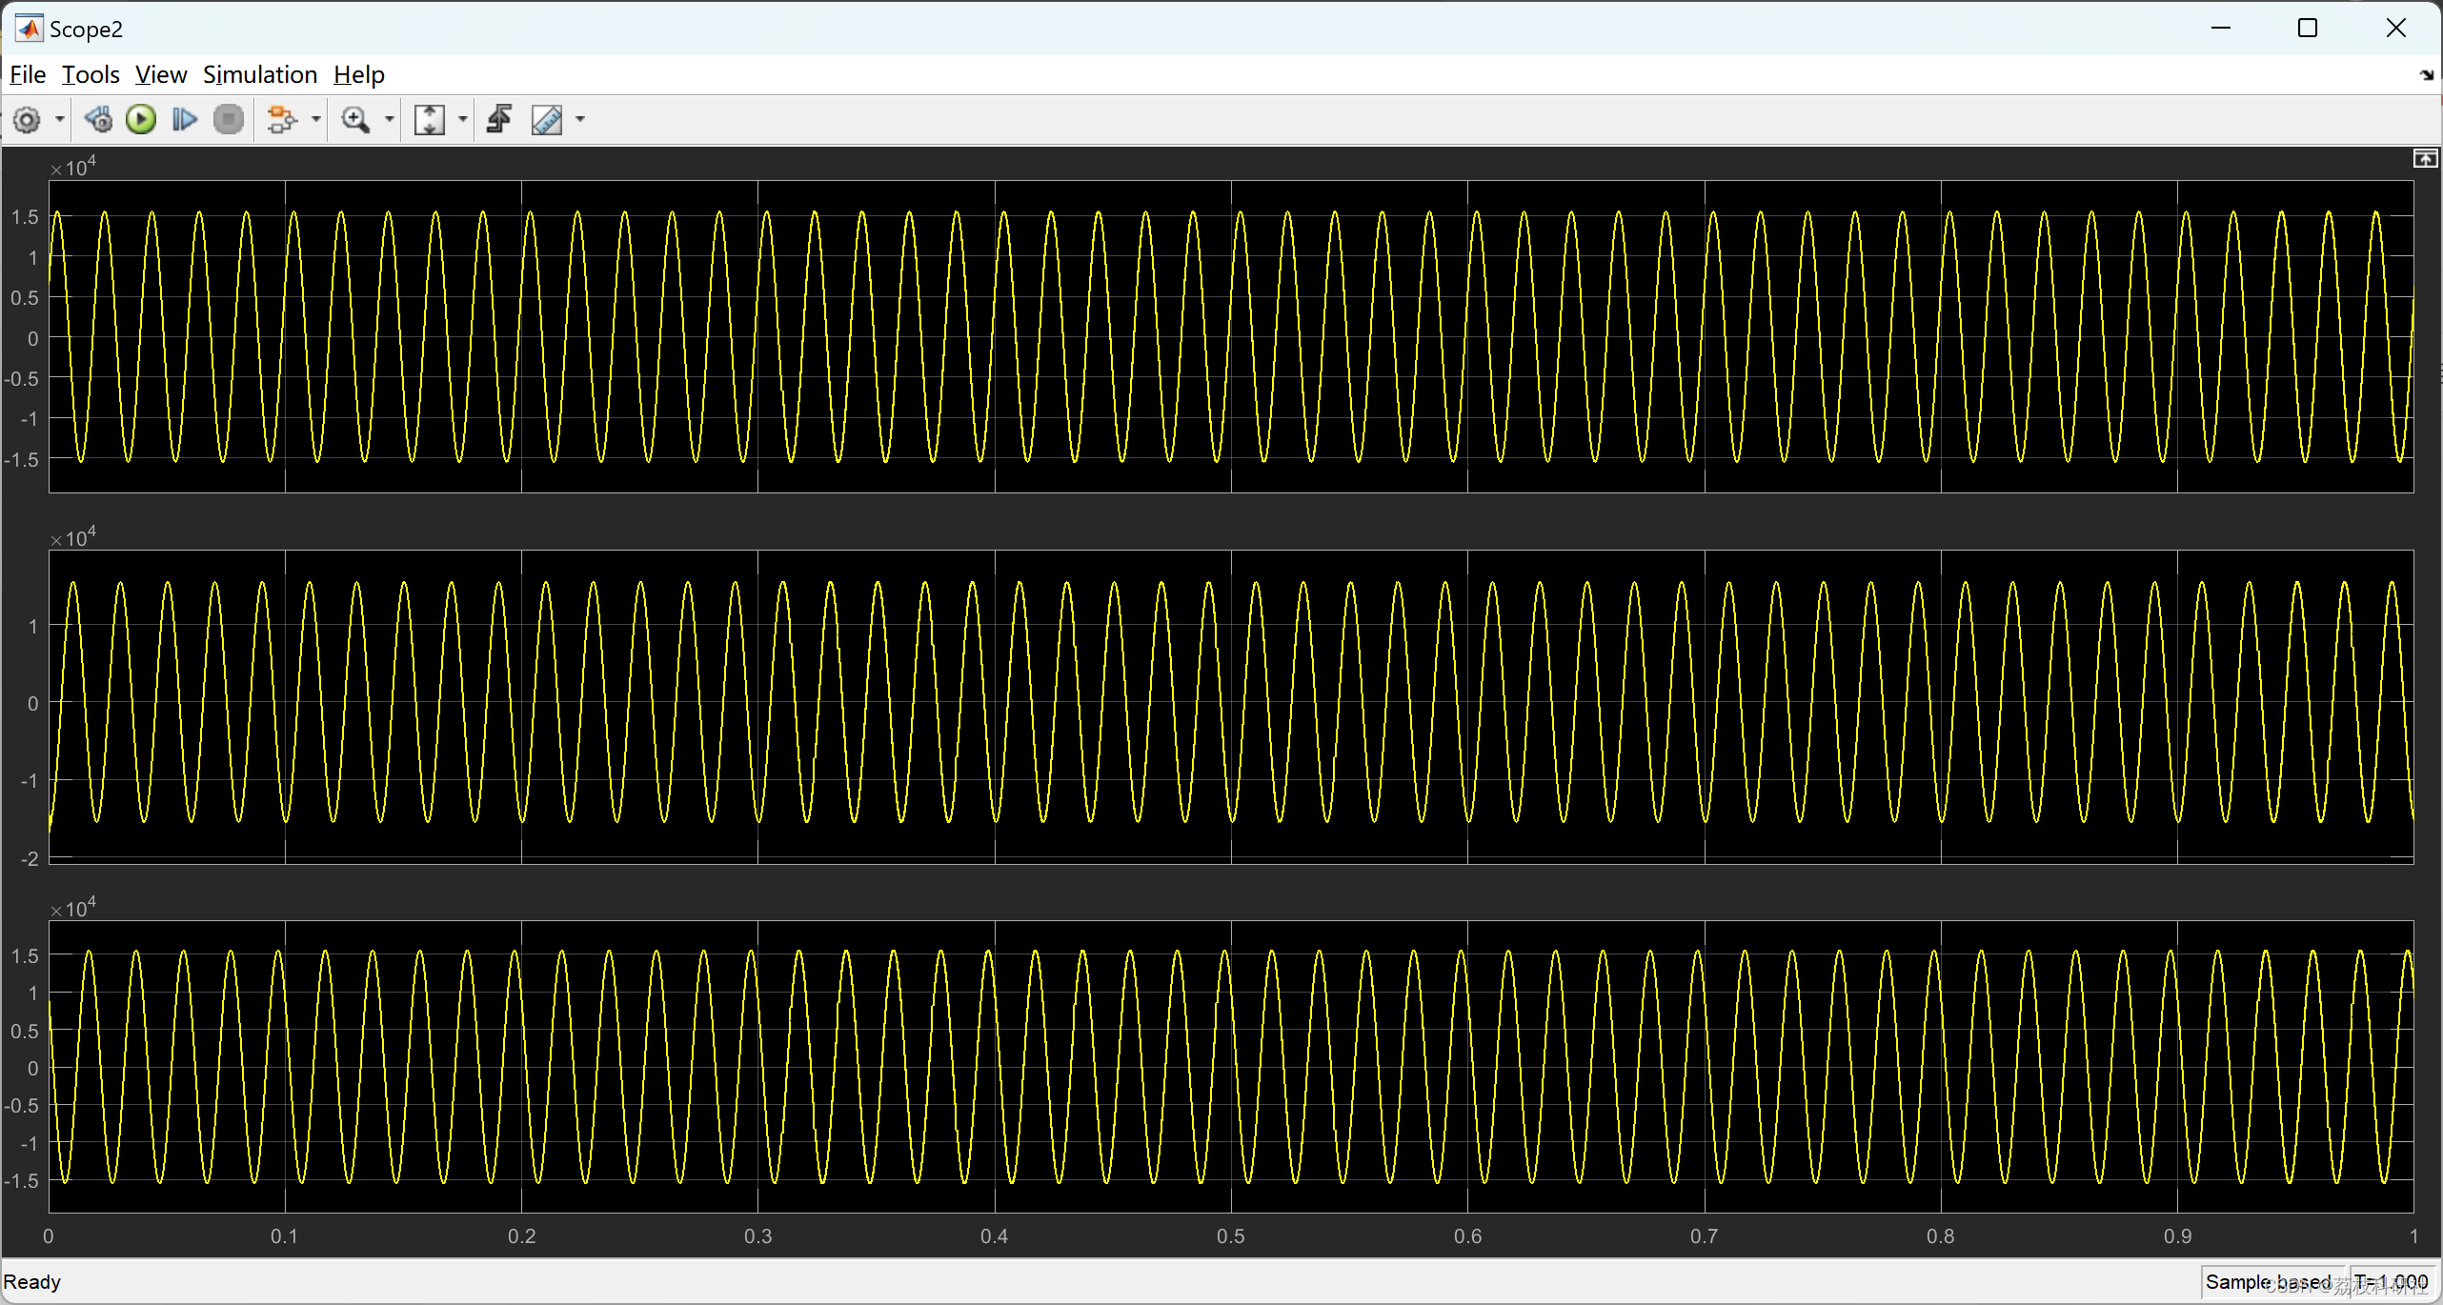Screen dimensions: 2443x1305
Task: Click the Step Forward icon
Action: point(184,120)
